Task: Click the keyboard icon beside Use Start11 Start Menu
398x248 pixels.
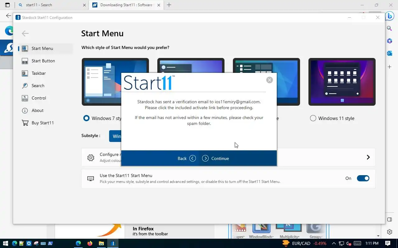Action: tap(90, 178)
